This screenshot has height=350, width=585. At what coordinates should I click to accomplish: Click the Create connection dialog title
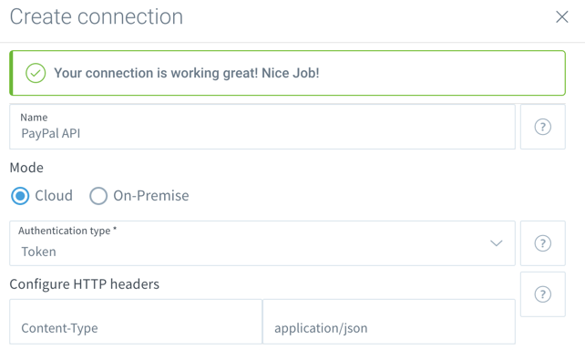coord(97,16)
